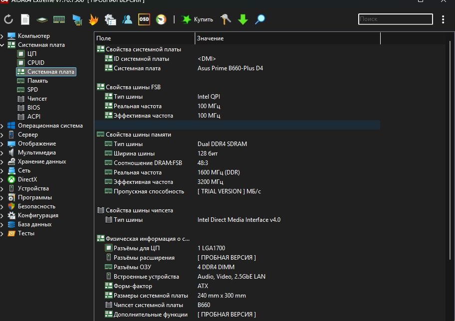The height and width of the screenshot is (321, 455).
Task: Expand the Сеть node arrow
Action: click(x=2, y=171)
